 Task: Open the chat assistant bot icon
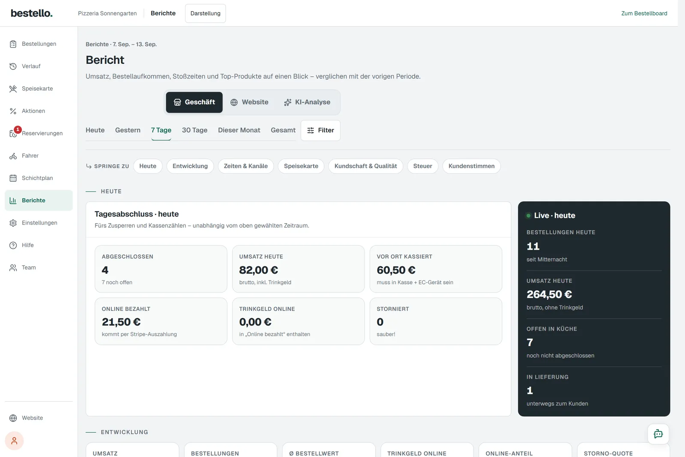pyautogui.click(x=658, y=434)
